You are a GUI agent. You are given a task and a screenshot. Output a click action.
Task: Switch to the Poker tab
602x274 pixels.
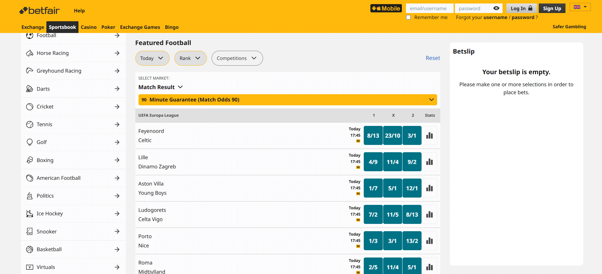108,27
